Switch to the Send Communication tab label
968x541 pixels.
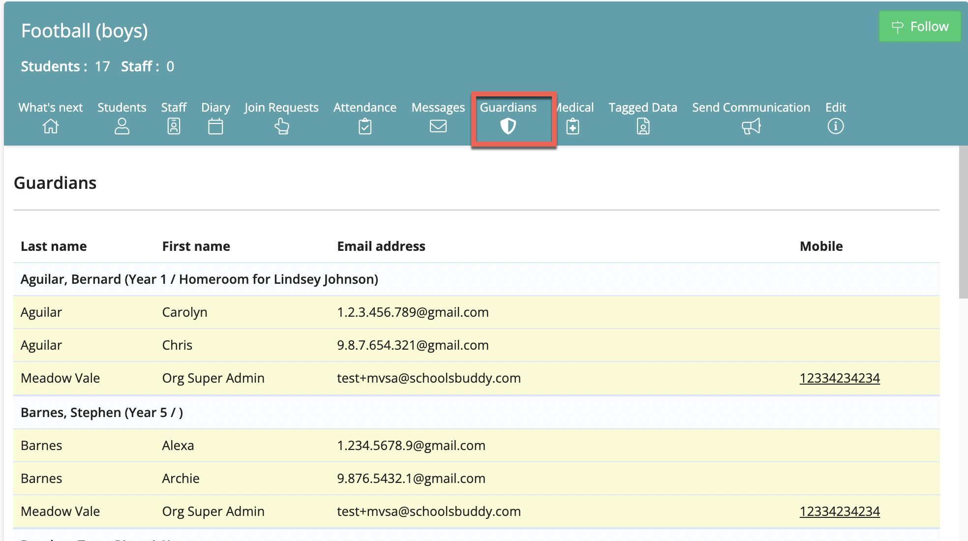pyautogui.click(x=751, y=107)
